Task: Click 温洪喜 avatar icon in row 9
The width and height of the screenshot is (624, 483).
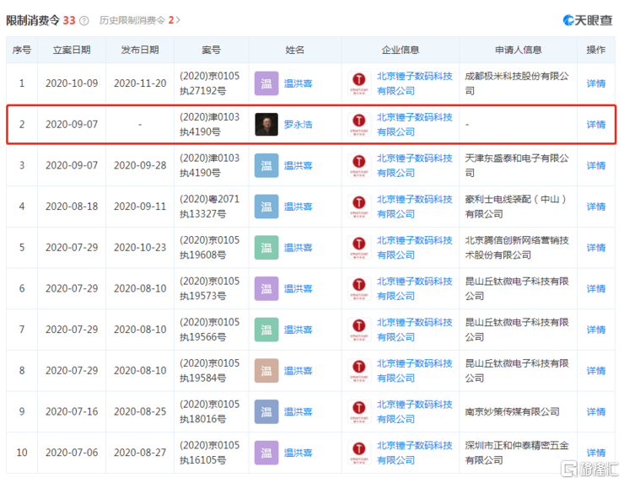Action: coord(266,411)
